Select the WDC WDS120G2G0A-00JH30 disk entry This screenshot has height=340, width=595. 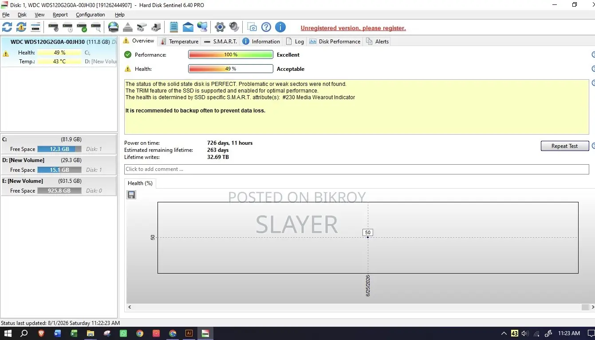click(x=59, y=52)
